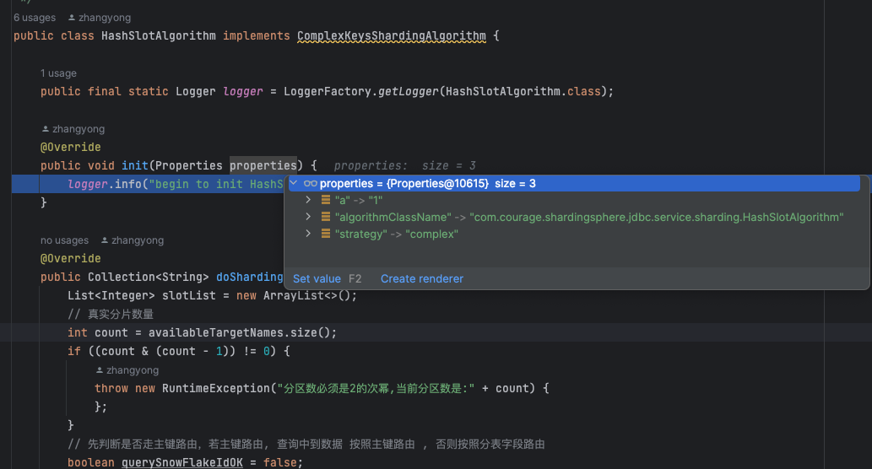Image resolution: width=872 pixels, height=469 pixels.
Task: Open the "1 usage" hint above logger
Action: [58, 73]
